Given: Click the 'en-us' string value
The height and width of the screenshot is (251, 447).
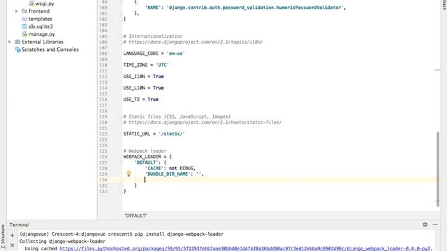Looking at the screenshot, I should point(175,54).
